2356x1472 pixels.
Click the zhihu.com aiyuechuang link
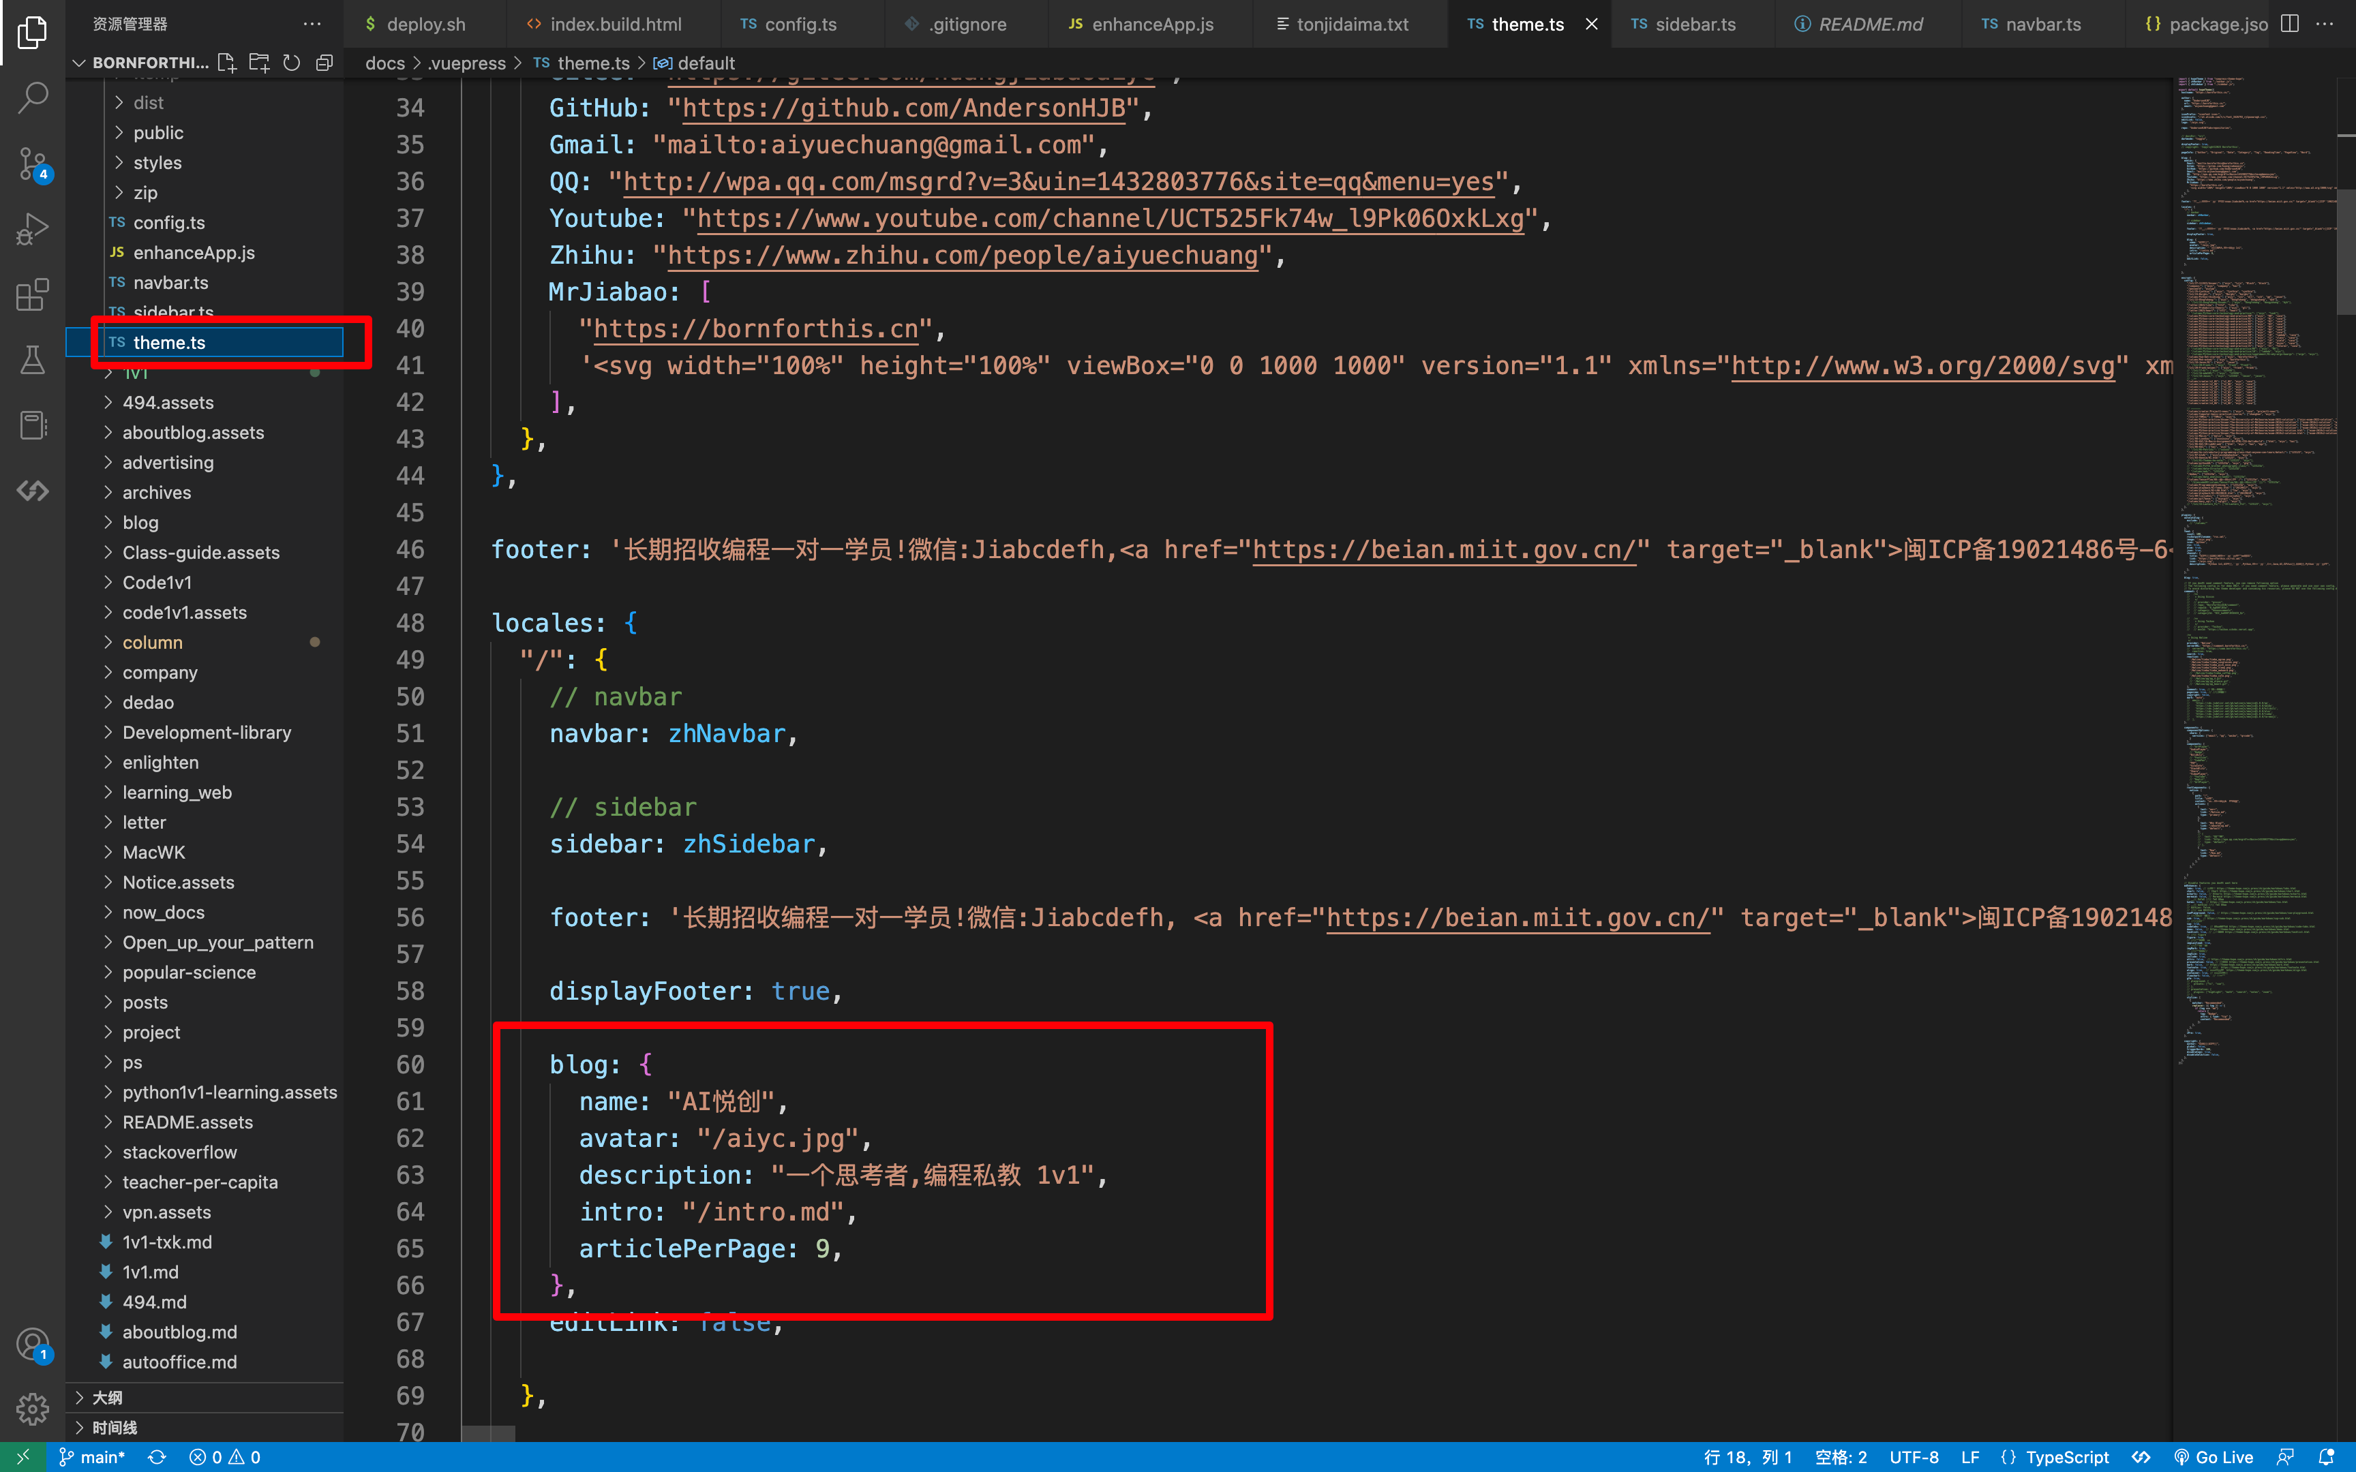[962, 255]
